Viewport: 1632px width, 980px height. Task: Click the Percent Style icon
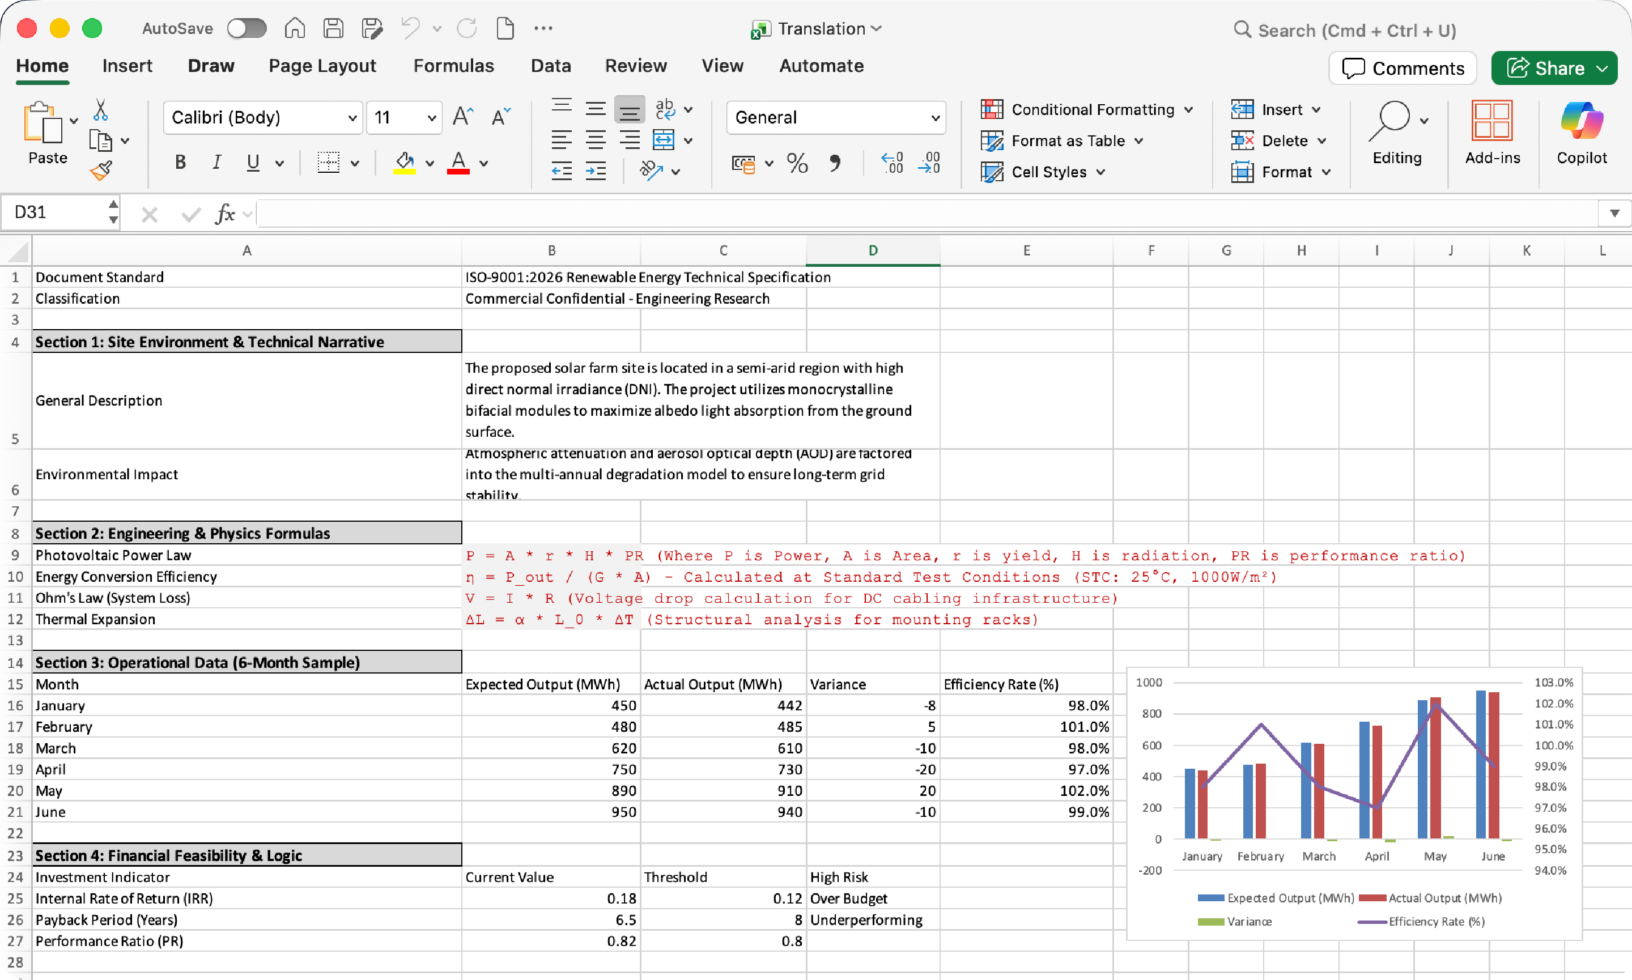pos(797,163)
